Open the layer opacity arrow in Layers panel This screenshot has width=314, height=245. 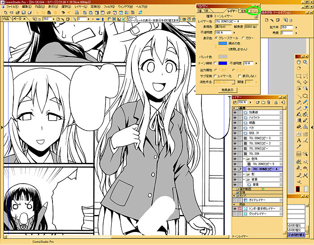(x=250, y=102)
